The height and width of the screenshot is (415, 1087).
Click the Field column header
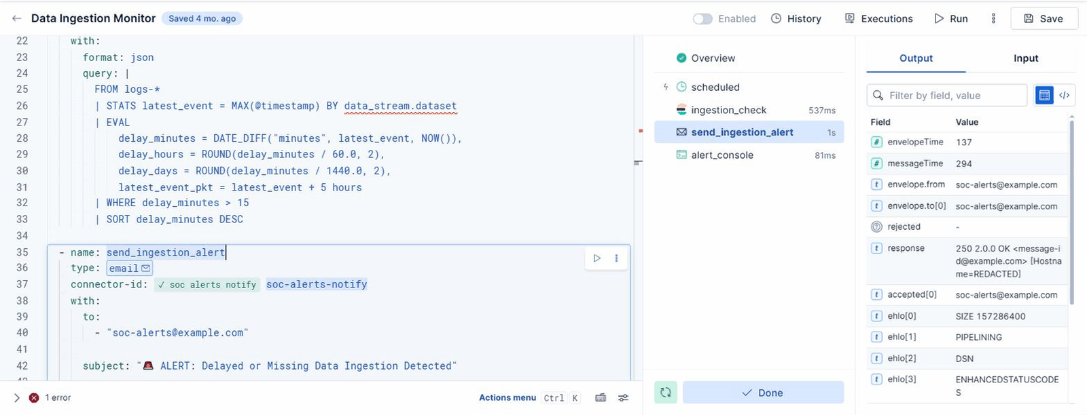(880, 122)
